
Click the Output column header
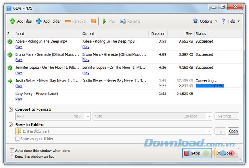[x=115, y=34]
